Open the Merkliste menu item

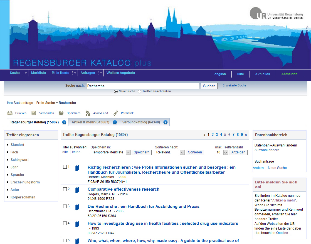tap(38, 73)
